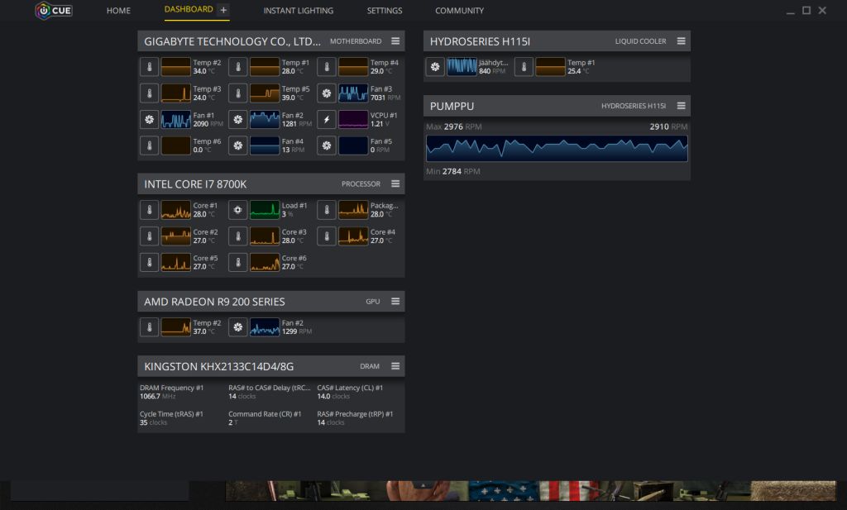
Task: Click fan icon for GPU Fan #2 1299 RPM
Action: click(x=237, y=327)
